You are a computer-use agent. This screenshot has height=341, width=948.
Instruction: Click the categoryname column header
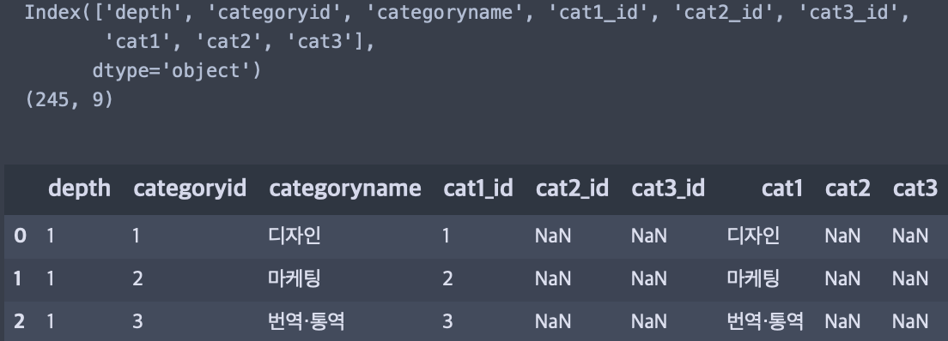pos(344,188)
